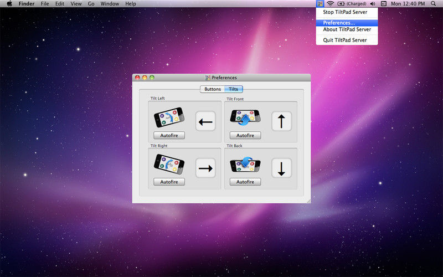Zoom the Preferences window

pos(152,78)
